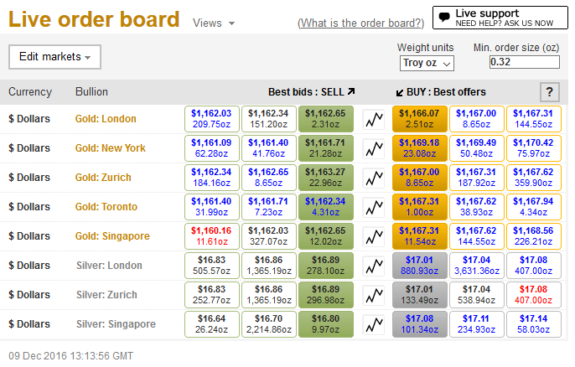Select Gold New York bid $1,161.09
575x367 pixels.
coord(211,148)
